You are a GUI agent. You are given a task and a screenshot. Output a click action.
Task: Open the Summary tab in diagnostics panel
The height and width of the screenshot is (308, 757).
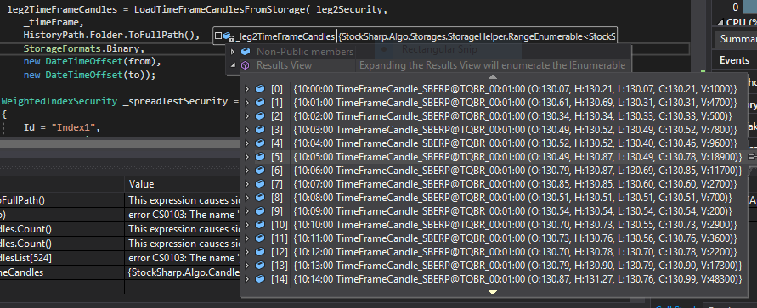pyautogui.click(x=737, y=39)
